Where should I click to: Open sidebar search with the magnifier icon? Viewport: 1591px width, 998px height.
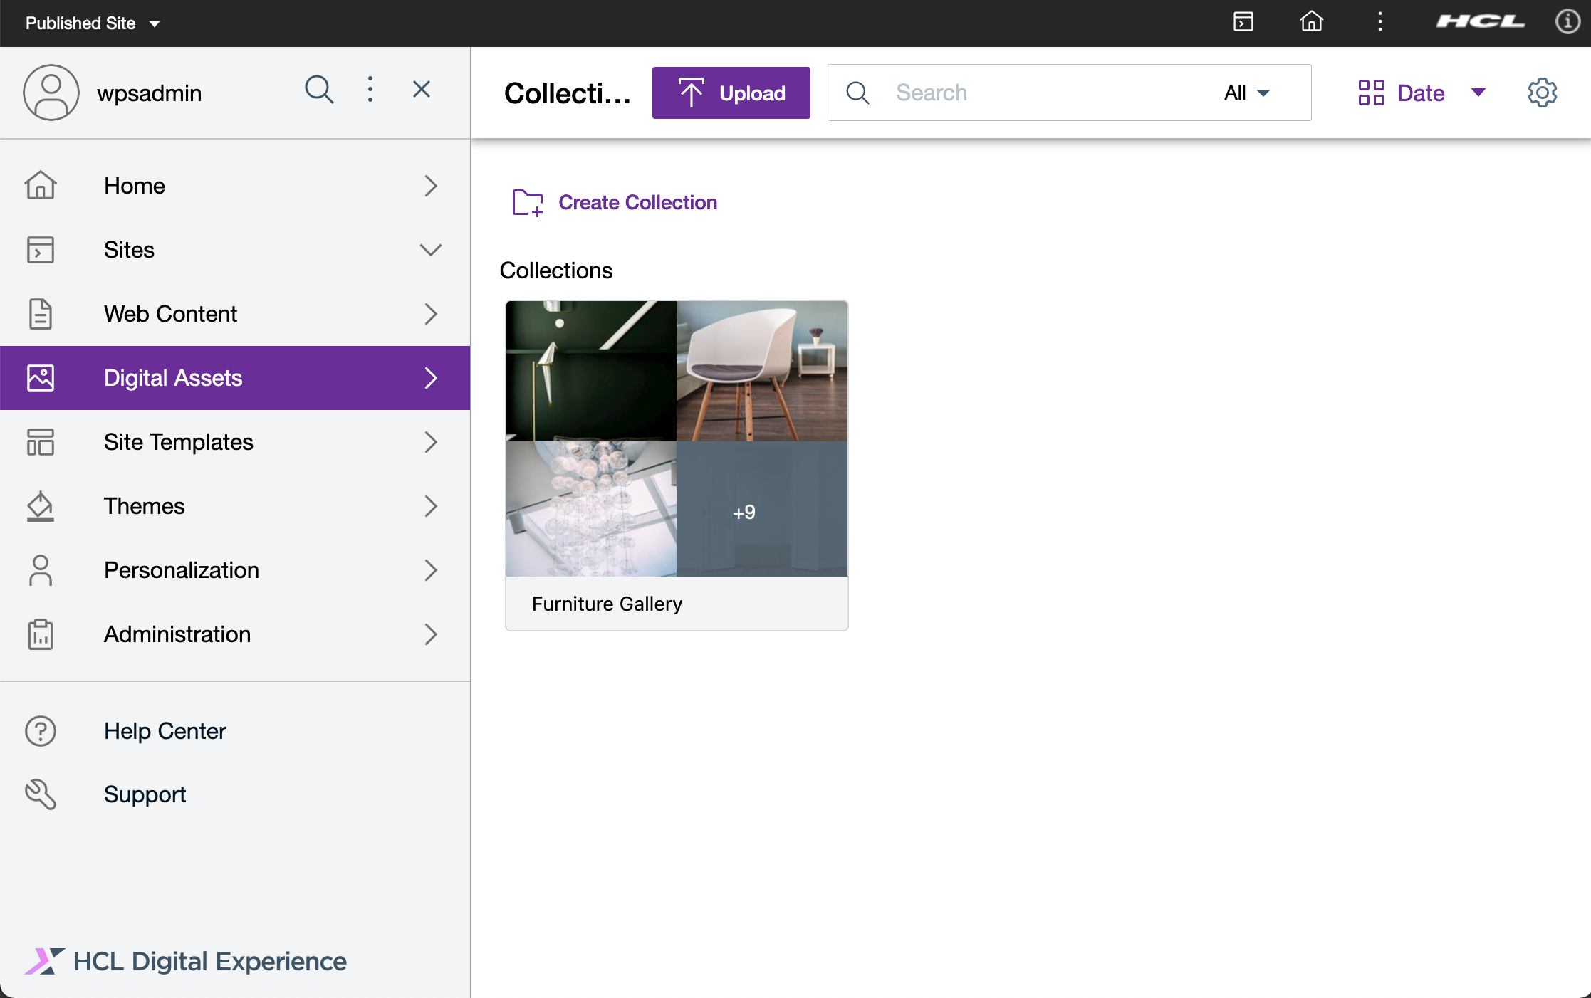[x=319, y=90]
